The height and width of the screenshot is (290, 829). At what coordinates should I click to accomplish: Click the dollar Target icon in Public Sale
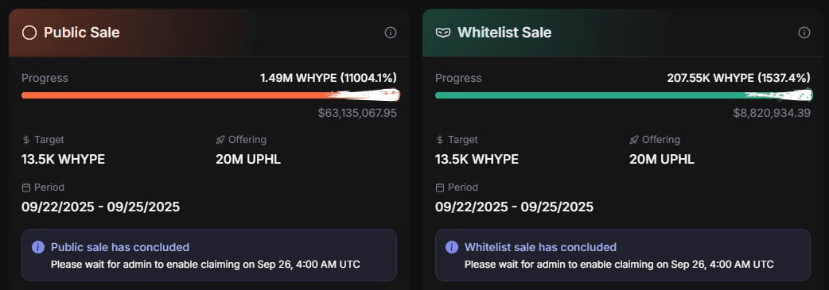point(26,140)
